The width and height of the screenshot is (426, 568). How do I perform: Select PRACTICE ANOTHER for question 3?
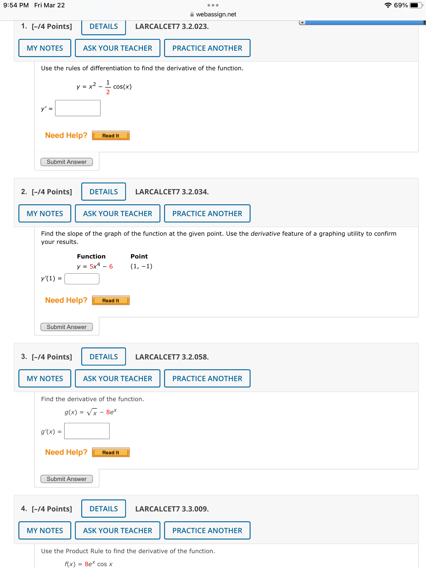click(x=207, y=378)
